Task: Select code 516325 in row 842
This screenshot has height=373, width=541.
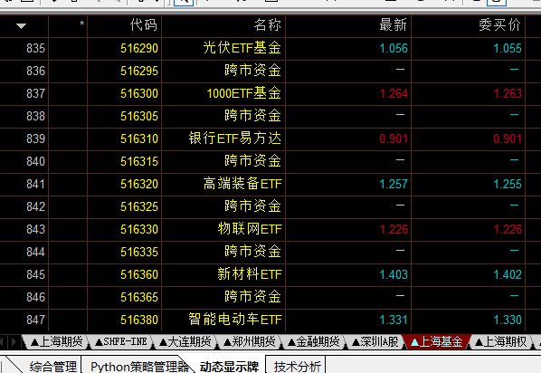Action: click(x=139, y=206)
